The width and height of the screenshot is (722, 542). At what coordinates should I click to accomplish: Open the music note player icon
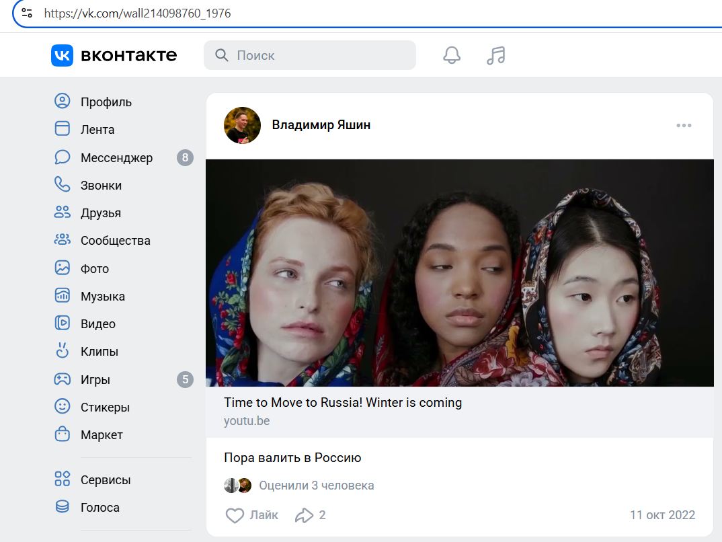click(495, 55)
